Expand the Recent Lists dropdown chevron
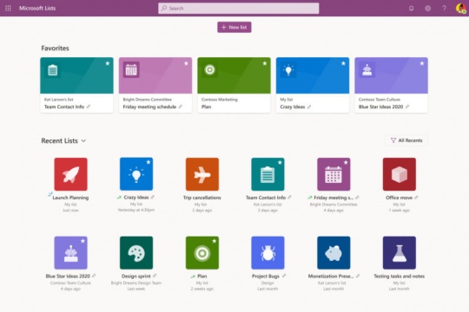Viewport: 469px width, 312px height. [83, 140]
